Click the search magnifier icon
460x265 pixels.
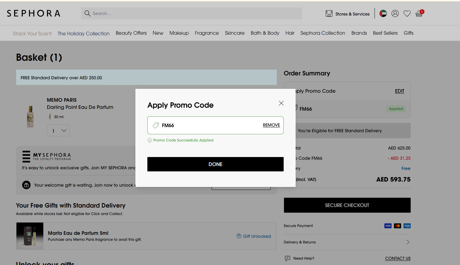coord(87,13)
